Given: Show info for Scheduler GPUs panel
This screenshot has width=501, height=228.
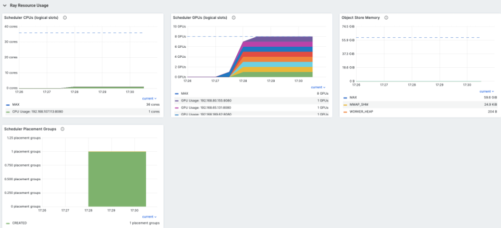Looking at the screenshot, I should 233,18.
